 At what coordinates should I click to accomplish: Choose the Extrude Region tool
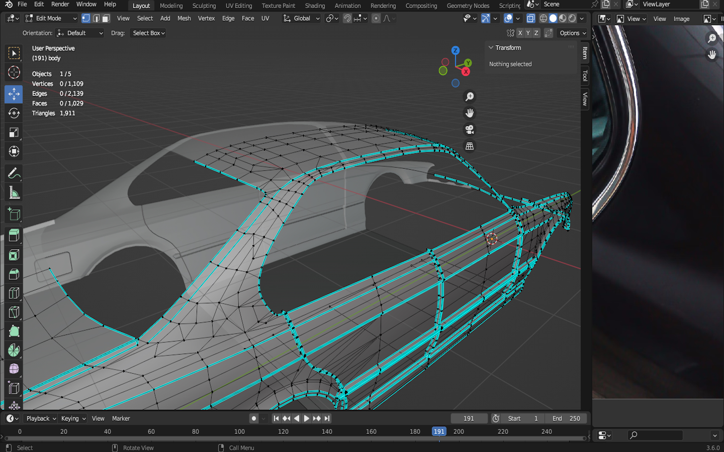pyautogui.click(x=14, y=235)
